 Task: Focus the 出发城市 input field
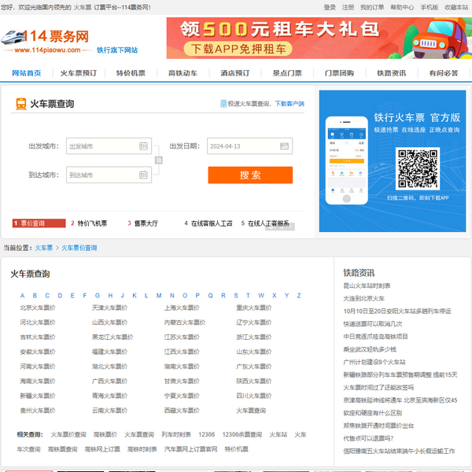pos(101,146)
